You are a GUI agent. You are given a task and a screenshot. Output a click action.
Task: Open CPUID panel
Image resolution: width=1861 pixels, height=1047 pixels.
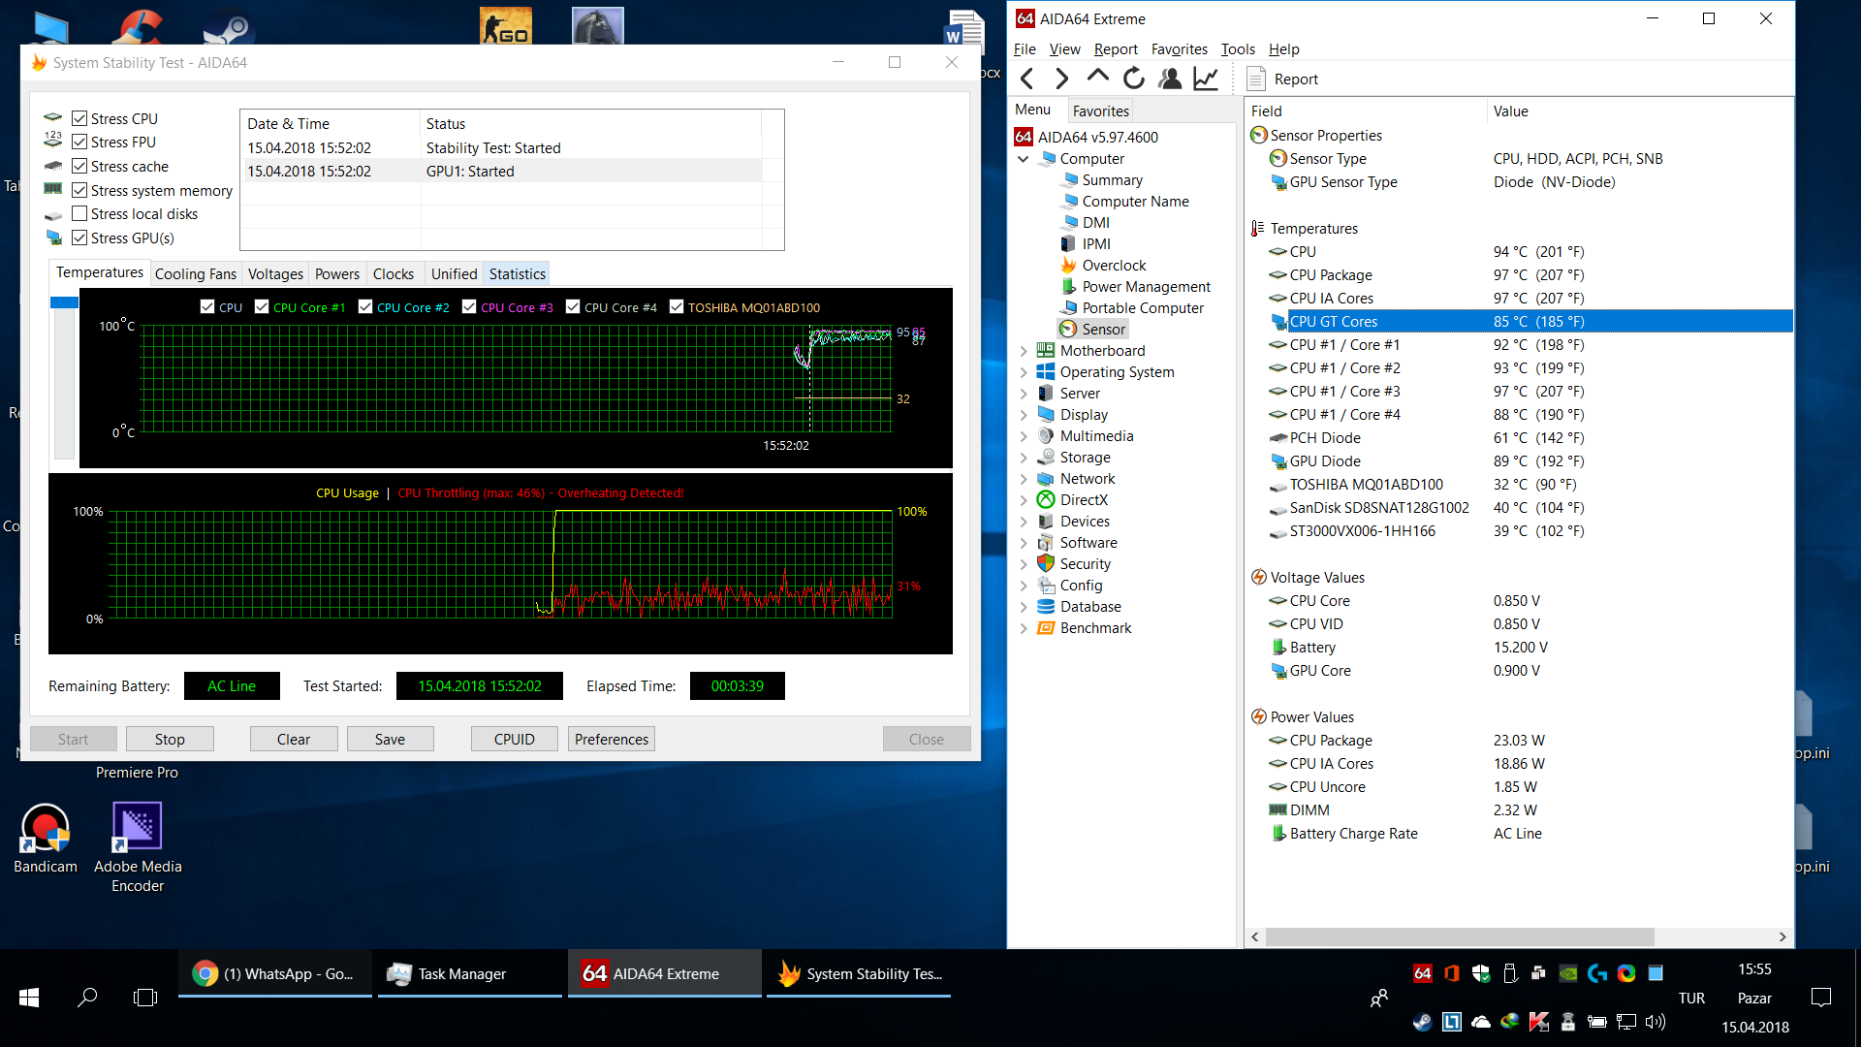514,739
